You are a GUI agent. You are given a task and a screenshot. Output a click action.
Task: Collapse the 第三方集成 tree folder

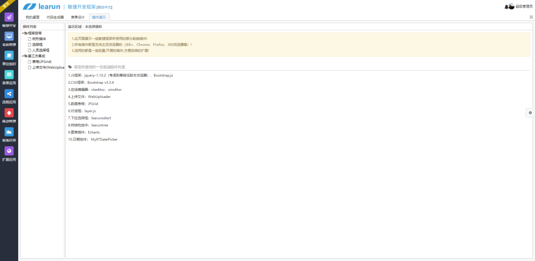point(23,56)
